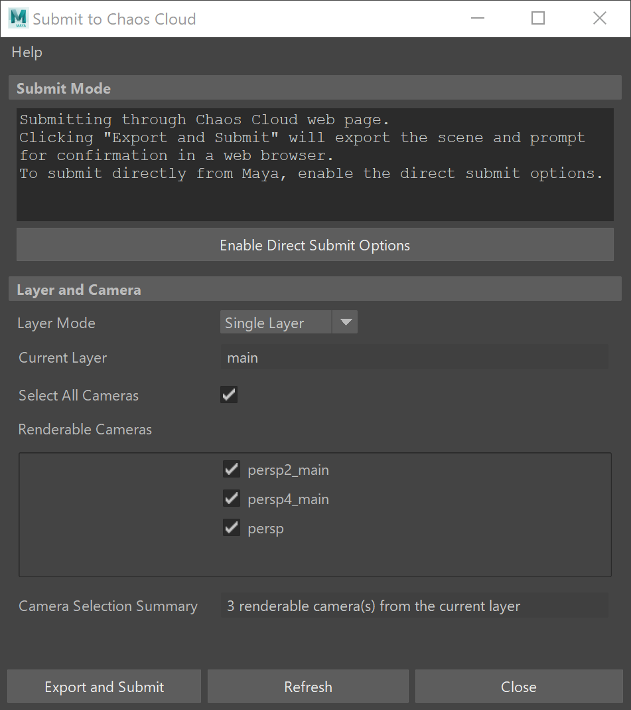The height and width of the screenshot is (710, 631).
Task: Click the Close button at bottom
Action: 519,687
